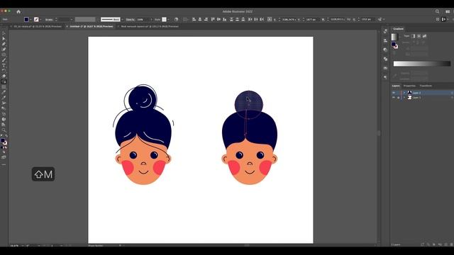Click the Home icon
The width and height of the screenshot is (454, 255).
coord(18,11)
